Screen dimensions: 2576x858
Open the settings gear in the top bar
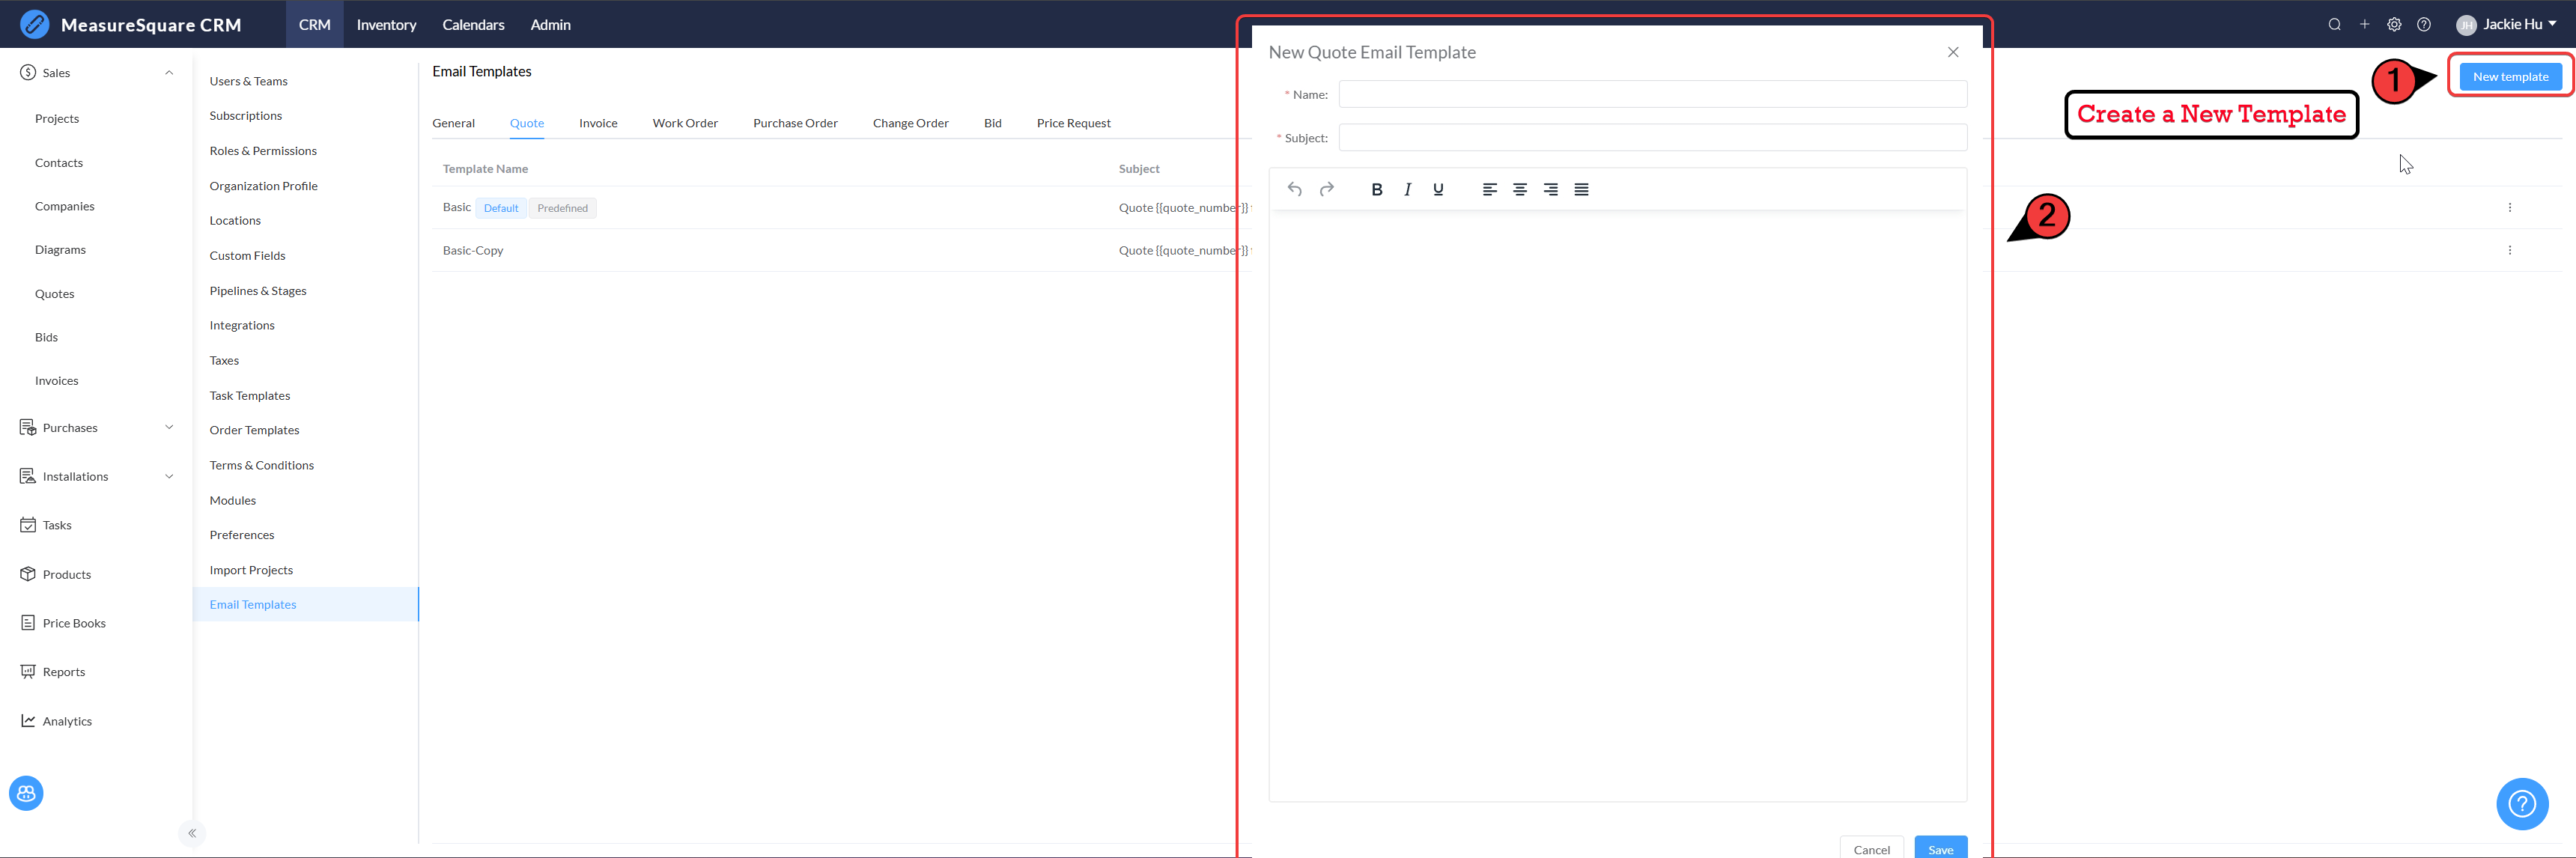click(x=2394, y=25)
